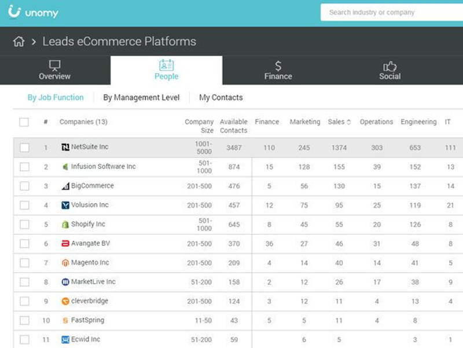Click the search industry or company field

point(392,12)
